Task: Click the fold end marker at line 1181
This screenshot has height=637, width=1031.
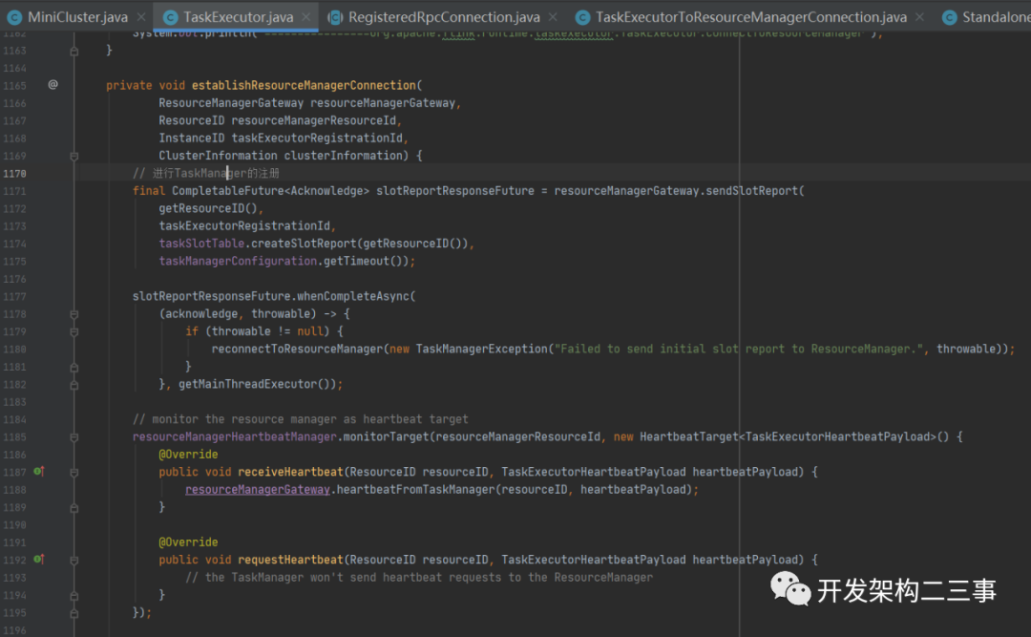Action: point(74,367)
